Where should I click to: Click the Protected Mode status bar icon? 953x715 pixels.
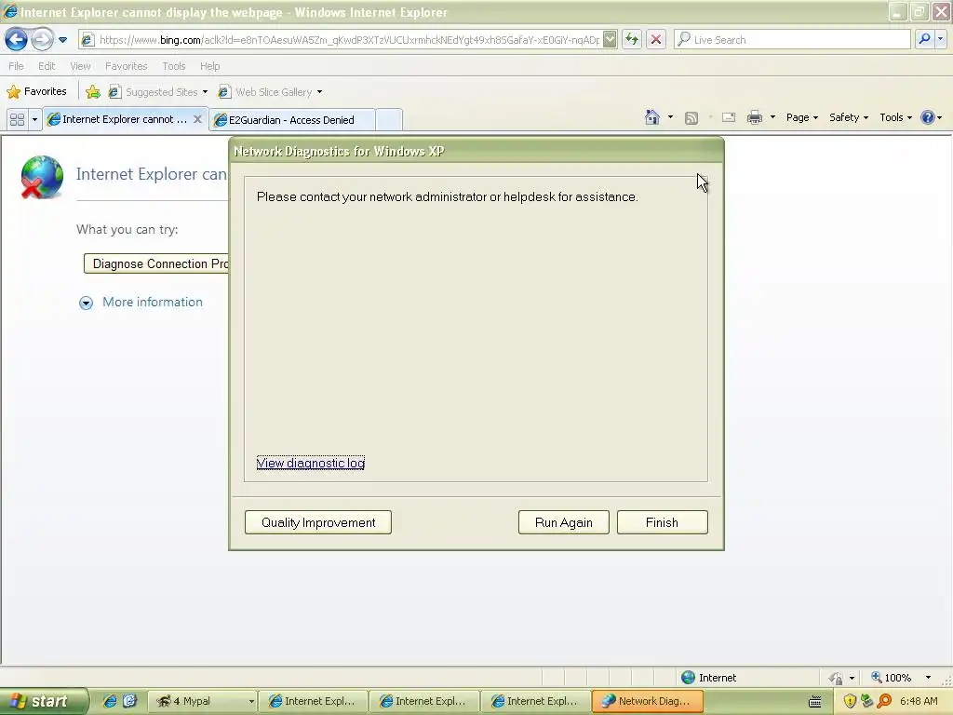[837, 678]
